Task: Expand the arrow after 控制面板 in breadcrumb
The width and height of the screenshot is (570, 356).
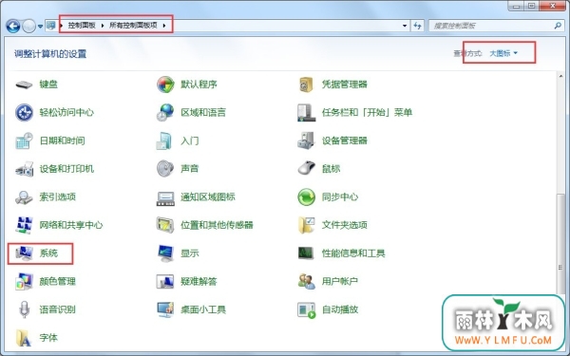Action: coord(103,26)
